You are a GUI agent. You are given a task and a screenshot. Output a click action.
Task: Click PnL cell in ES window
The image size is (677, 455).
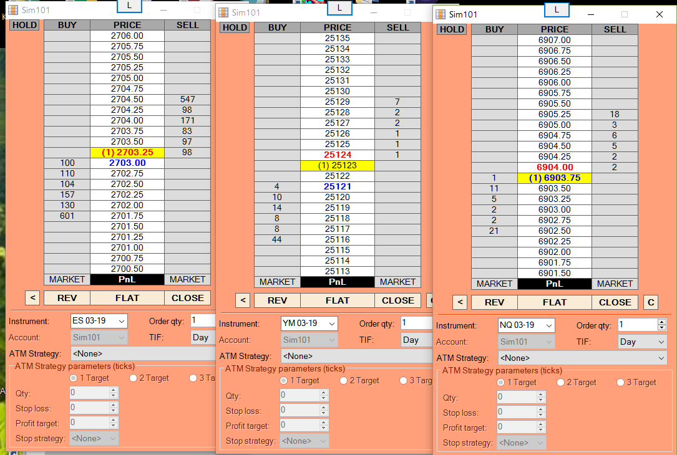(127, 279)
